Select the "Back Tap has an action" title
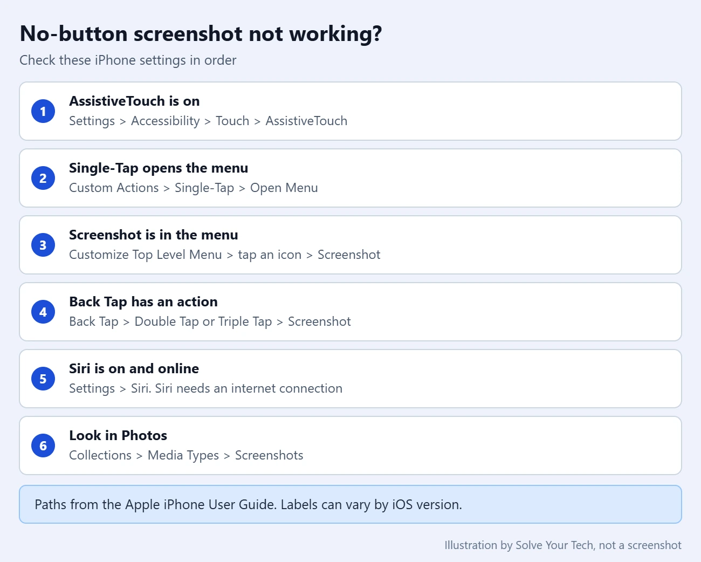The height and width of the screenshot is (562, 701). click(x=143, y=301)
